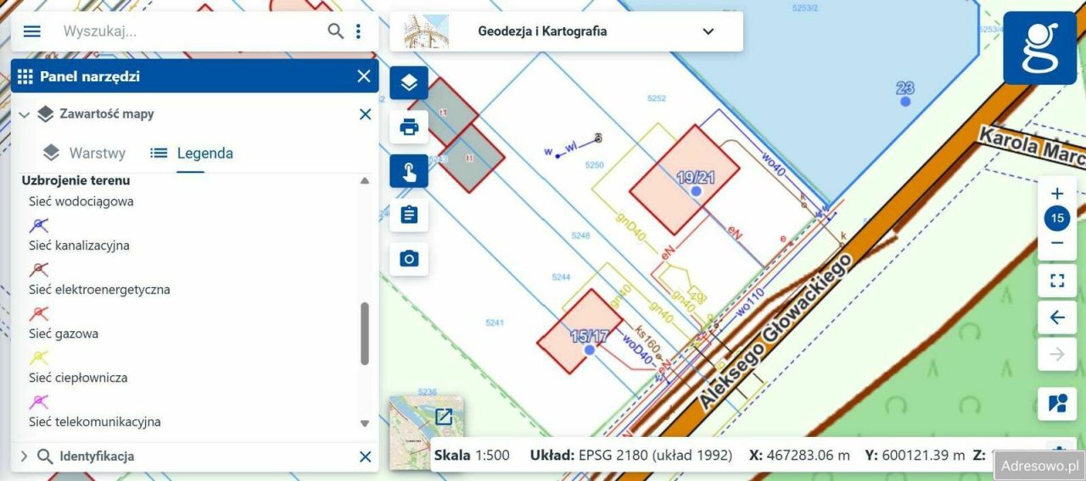Screen dimensions: 1086x481
Task: Take a map snapshot with camera button
Action: coord(409,259)
